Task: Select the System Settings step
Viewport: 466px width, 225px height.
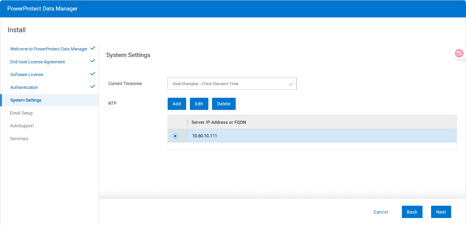Action: click(50, 100)
